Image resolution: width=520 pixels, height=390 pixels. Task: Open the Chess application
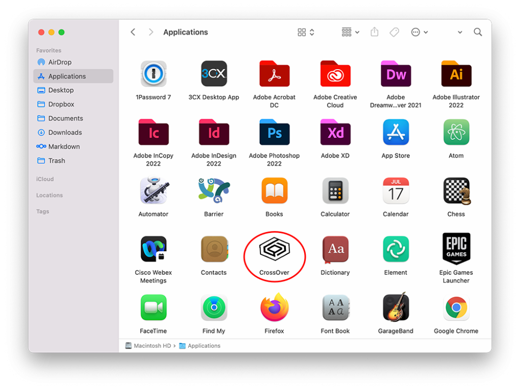click(x=456, y=191)
